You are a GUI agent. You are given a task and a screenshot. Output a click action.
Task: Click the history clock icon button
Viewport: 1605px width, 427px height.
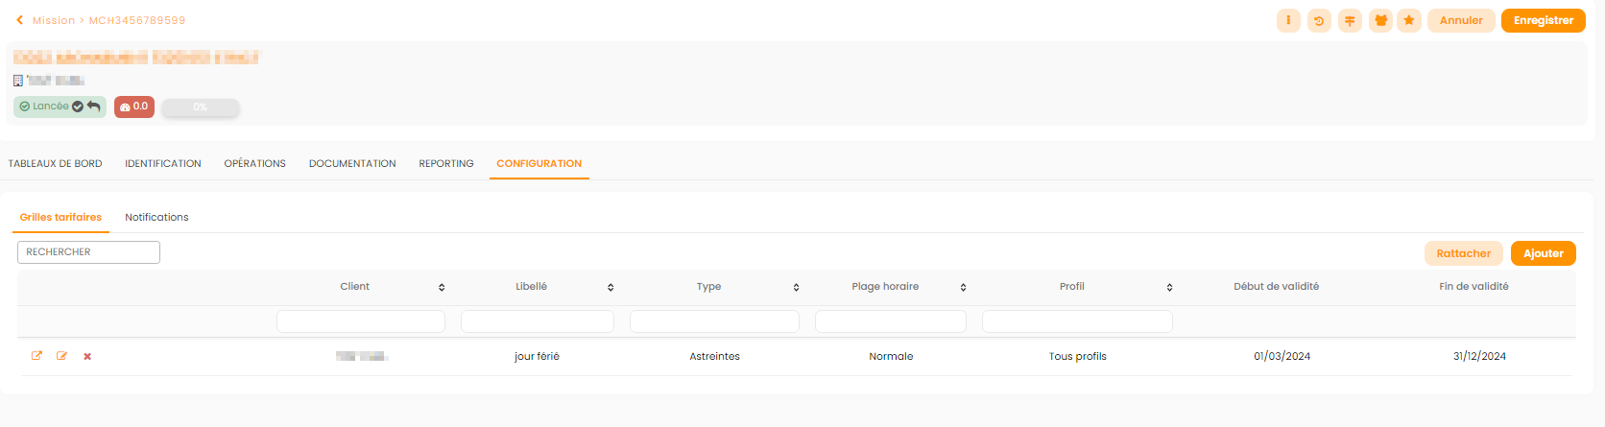pyautogui.click(x=1319, y=20)
